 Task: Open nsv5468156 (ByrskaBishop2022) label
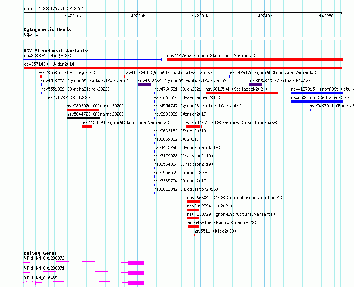(x=222, y=223)
